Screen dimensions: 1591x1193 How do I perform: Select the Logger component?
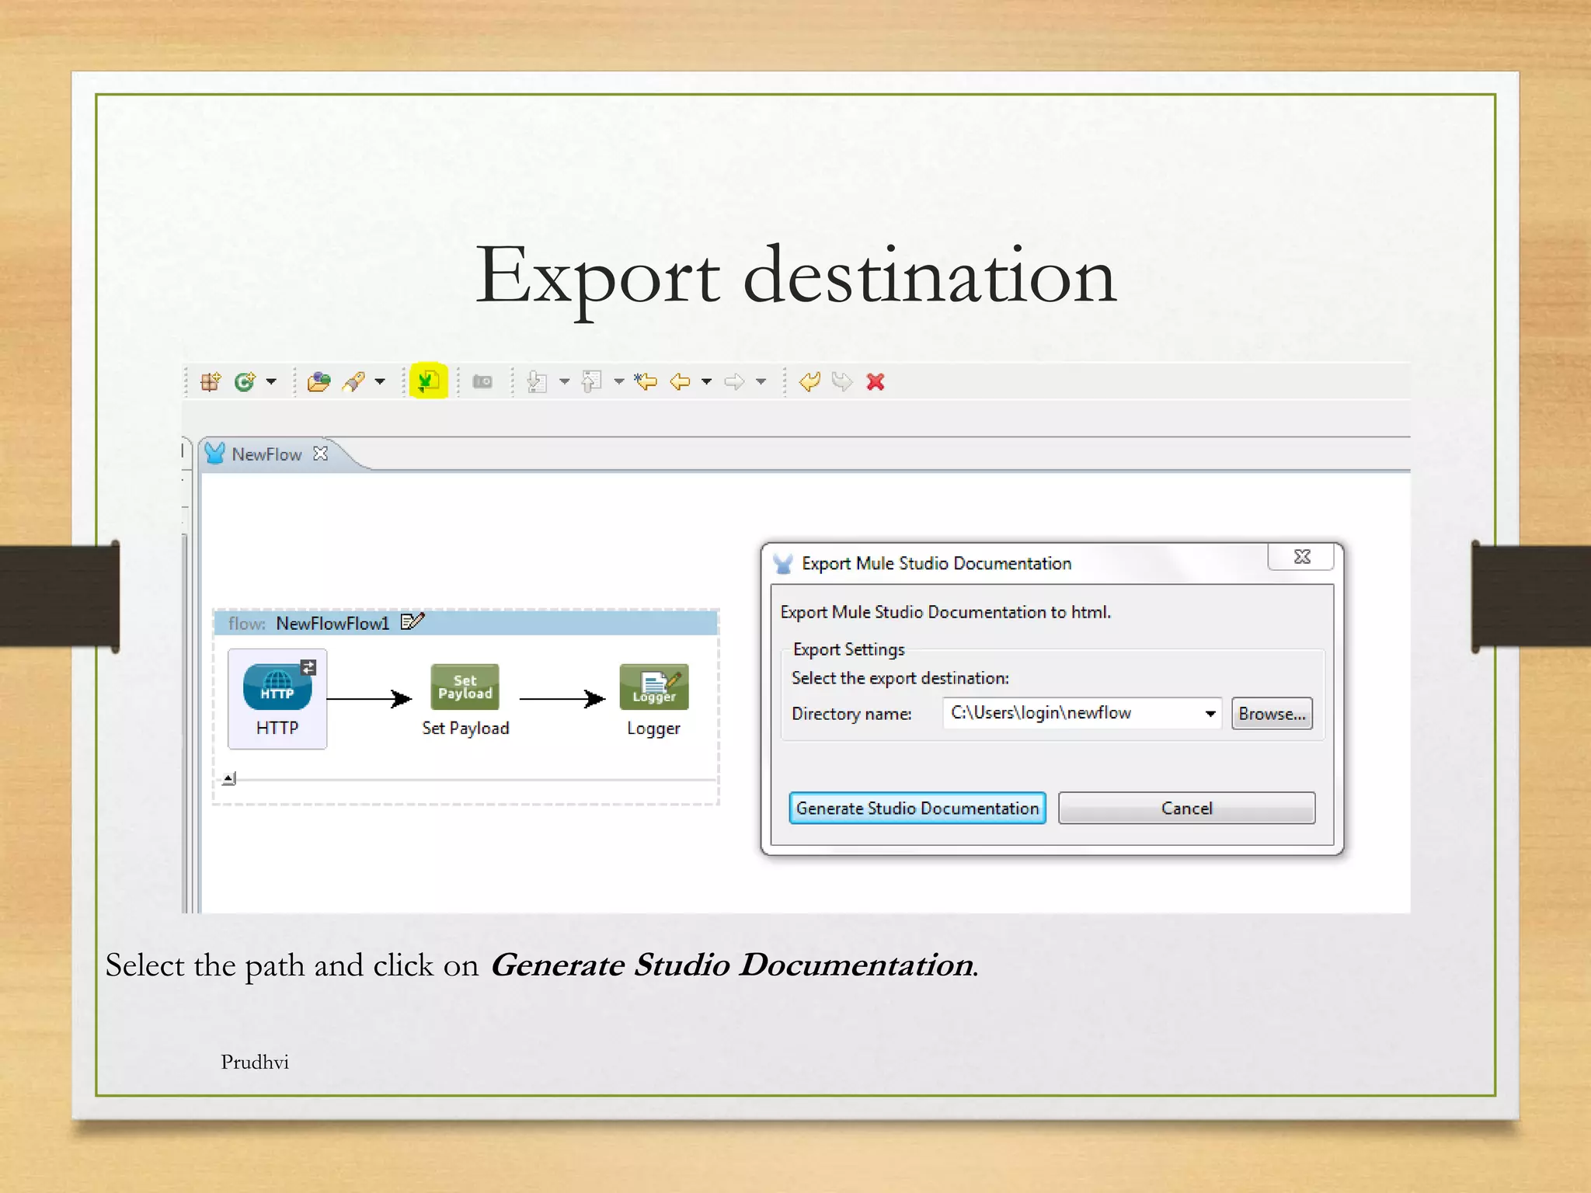pyautogui.click(x=654, y=700)
